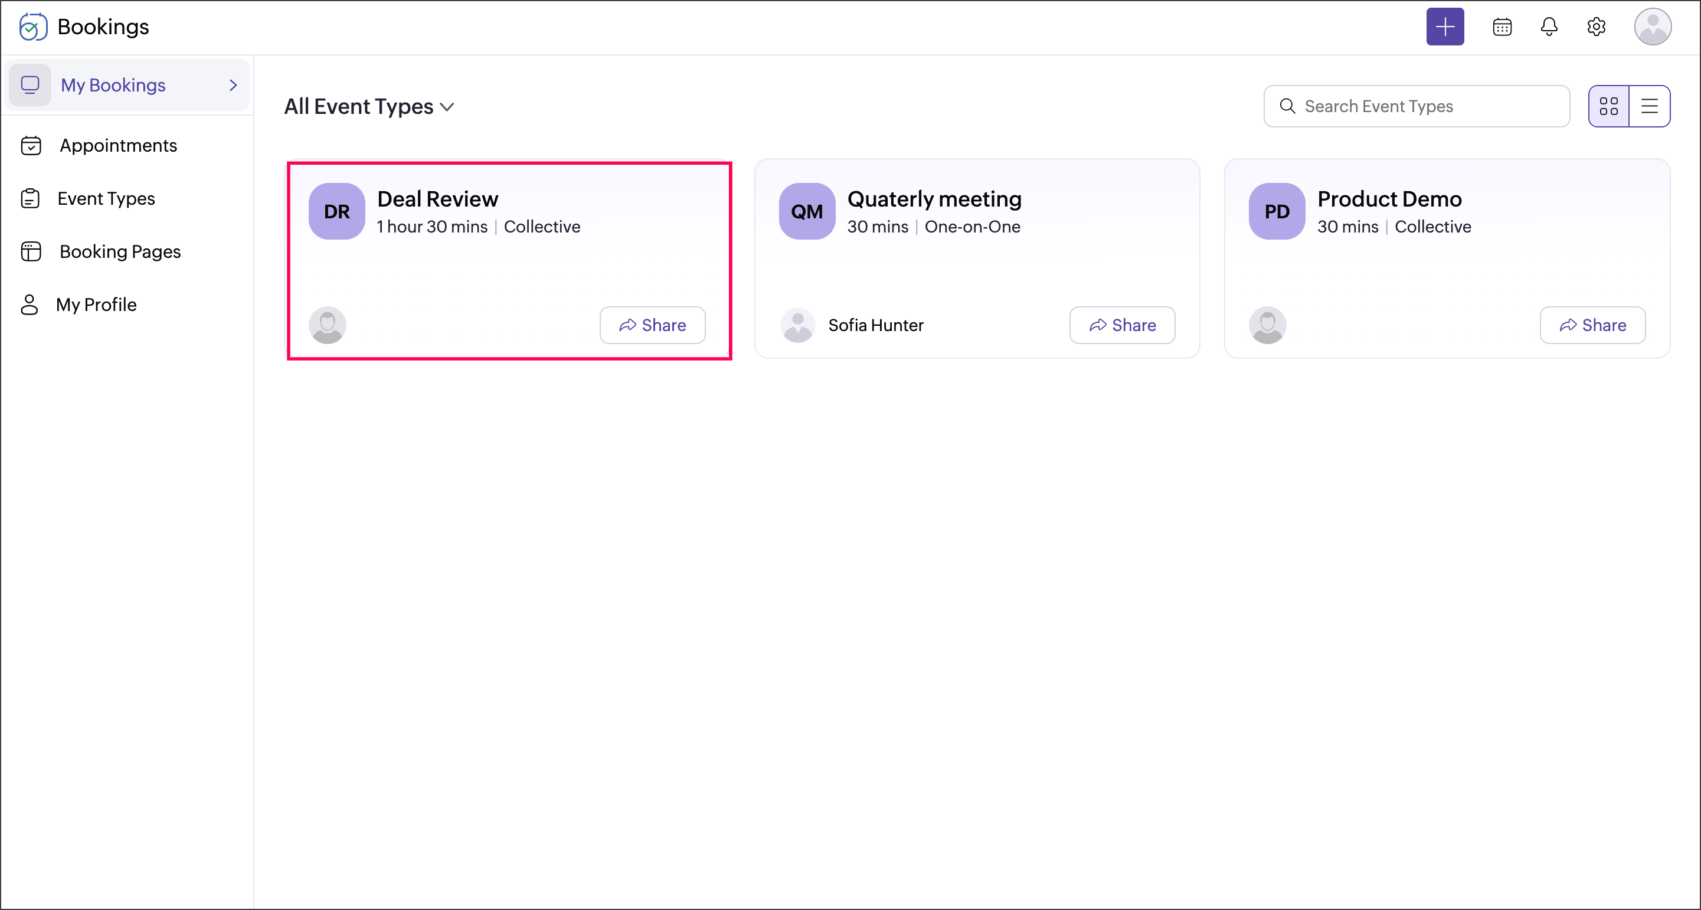Open My Profile in sidebar
This screenshot has height=910, width=1701.
96,305
